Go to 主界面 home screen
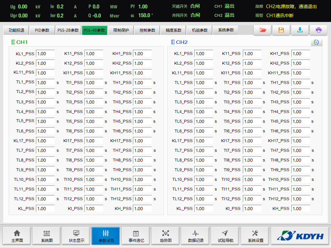Image resolution: width=331 pixels, height=248 pixels. pyautogui.click(x=17, y=236)
